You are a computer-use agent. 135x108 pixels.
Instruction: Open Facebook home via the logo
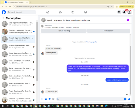[4, 12]
